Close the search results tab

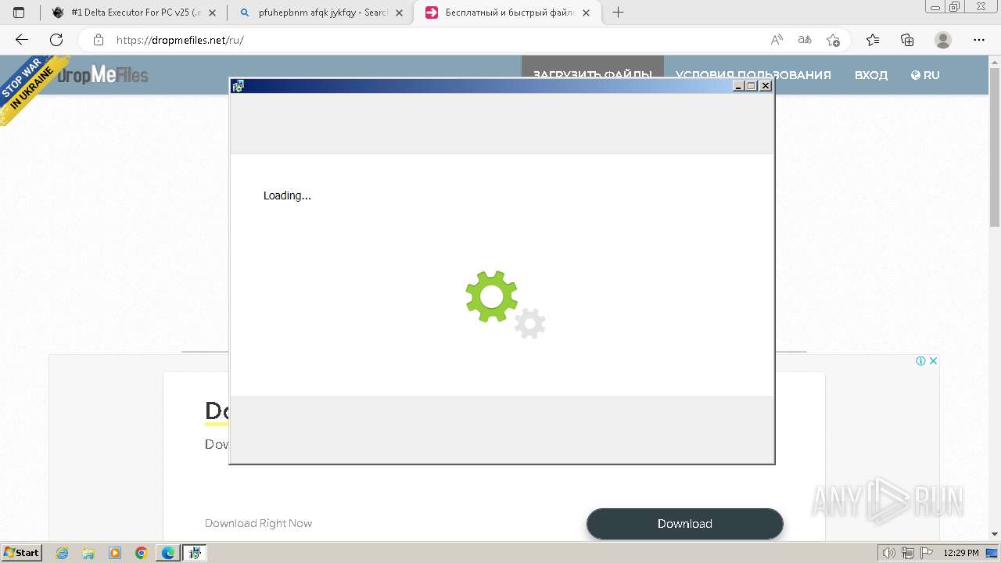[x=399, y=13]
